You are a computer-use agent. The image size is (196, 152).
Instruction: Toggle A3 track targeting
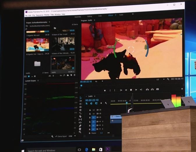(x=93, y=129)
